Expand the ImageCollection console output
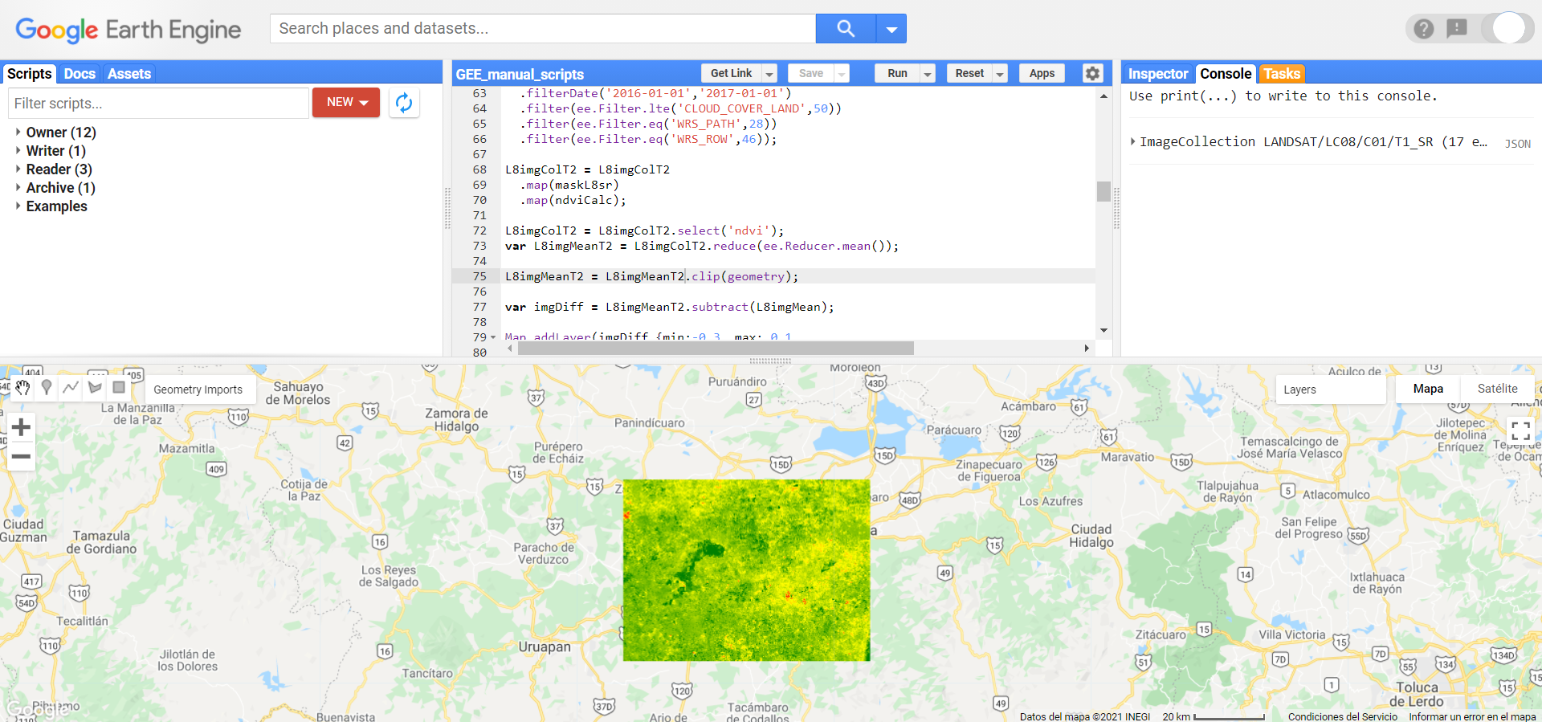 (x=1132, y=141)
